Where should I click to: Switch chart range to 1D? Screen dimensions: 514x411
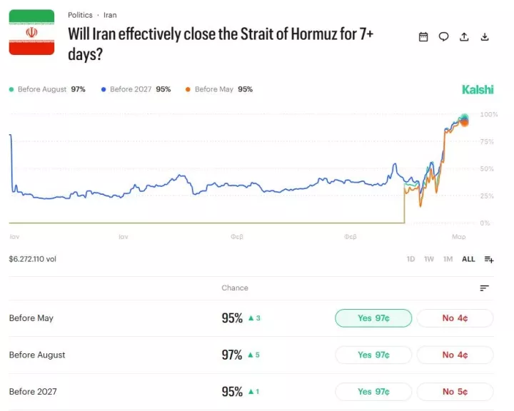tap(410, 259)
